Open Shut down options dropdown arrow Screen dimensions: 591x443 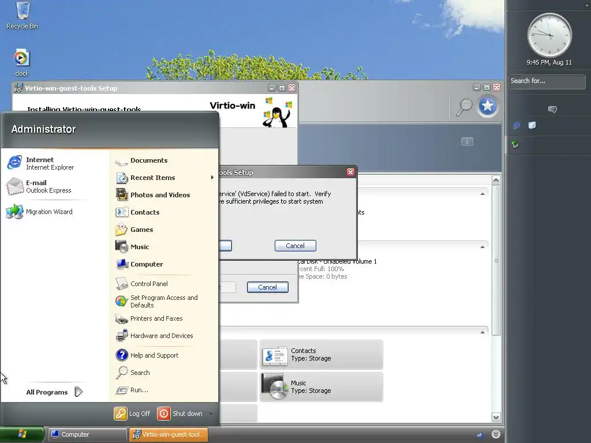click(x=211, y=414)
